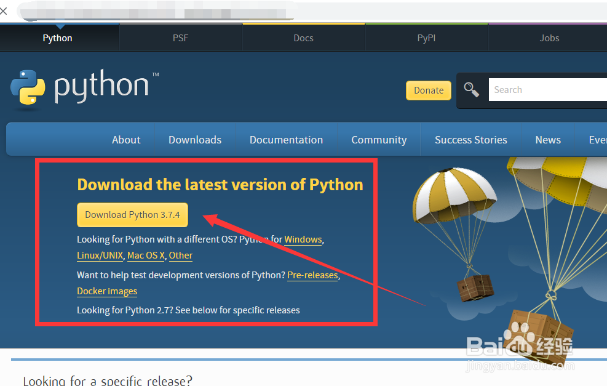Follow the Mac OS X link
The height and width of the screenshot is (386, 607).
(x=146, y=255)
